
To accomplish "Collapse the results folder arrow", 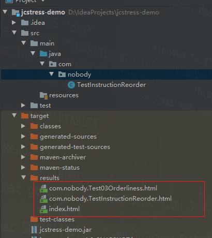I will pos(24,177).
